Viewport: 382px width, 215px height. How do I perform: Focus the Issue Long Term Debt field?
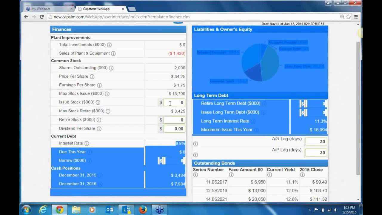point(316,113)
